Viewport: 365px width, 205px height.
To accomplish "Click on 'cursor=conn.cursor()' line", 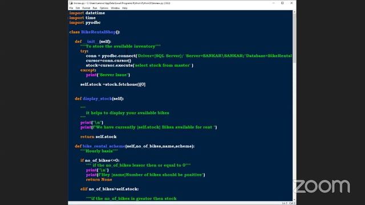I will tap(108, 61).
